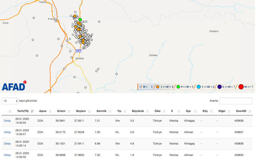Click the red M >= 7 legend circle
This screenshot has width=256, height=160.
(241, 87)
